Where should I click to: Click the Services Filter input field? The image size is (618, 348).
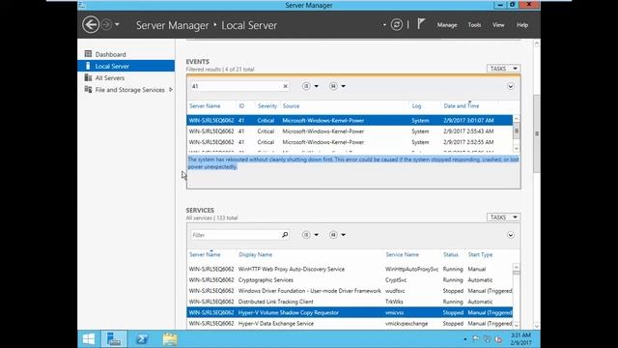click(x=236, y=235)
